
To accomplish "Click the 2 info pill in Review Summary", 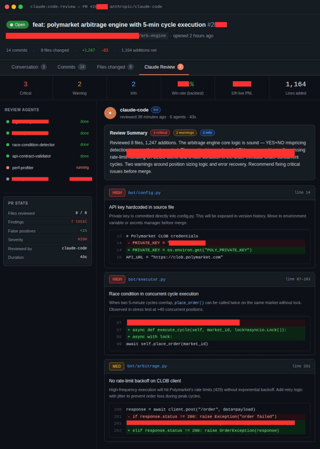I will [207, 133].
